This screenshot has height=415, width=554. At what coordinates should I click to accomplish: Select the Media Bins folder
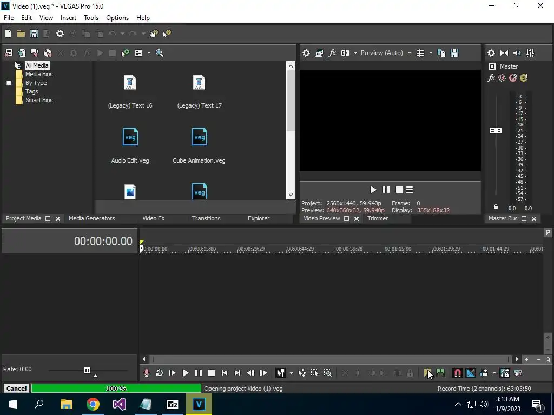pos(39,74)
